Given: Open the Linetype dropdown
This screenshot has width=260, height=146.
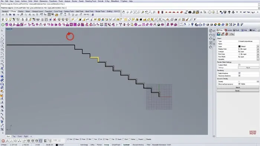Looking at the screenshot, I should pyautogui.click(x=258, y=52).
